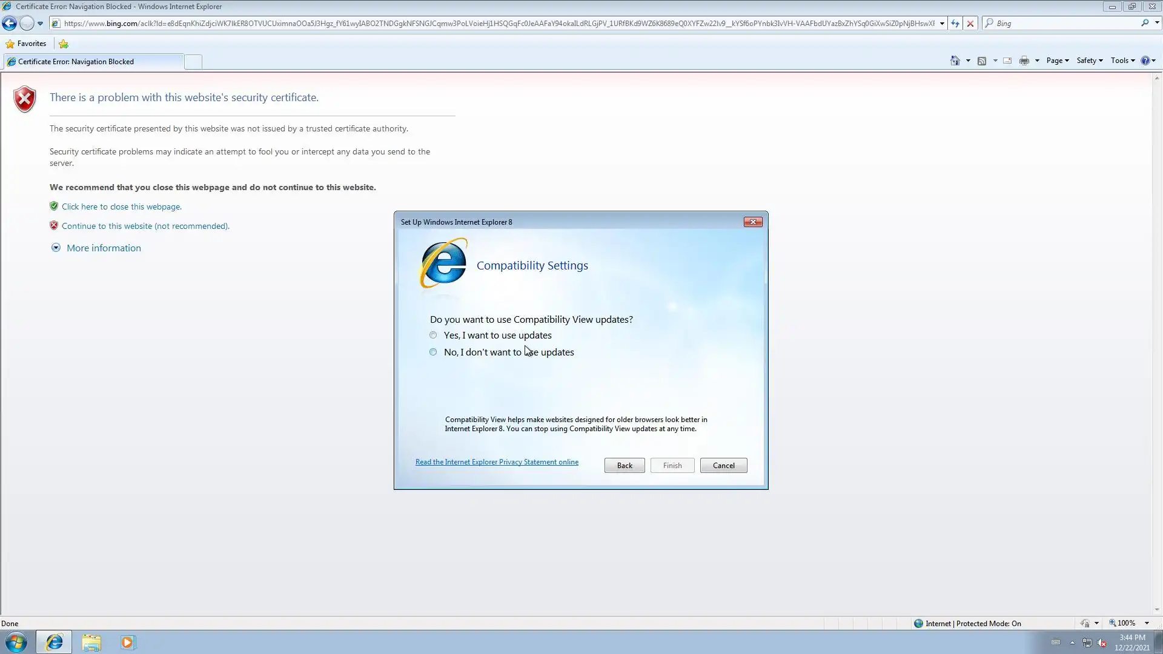
Task: Click the Back navigation arrow
Action: (9, 24)
